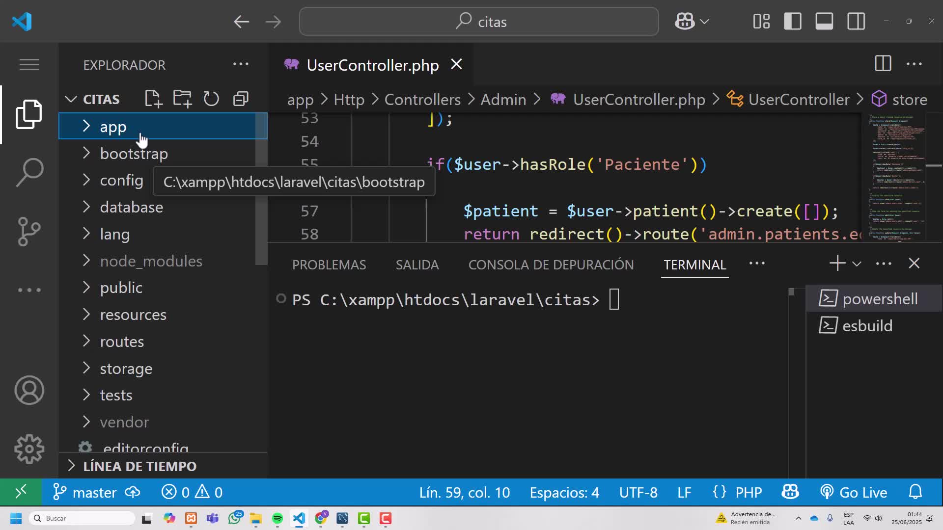Change the UTF-8 encoding

point(638,492)
